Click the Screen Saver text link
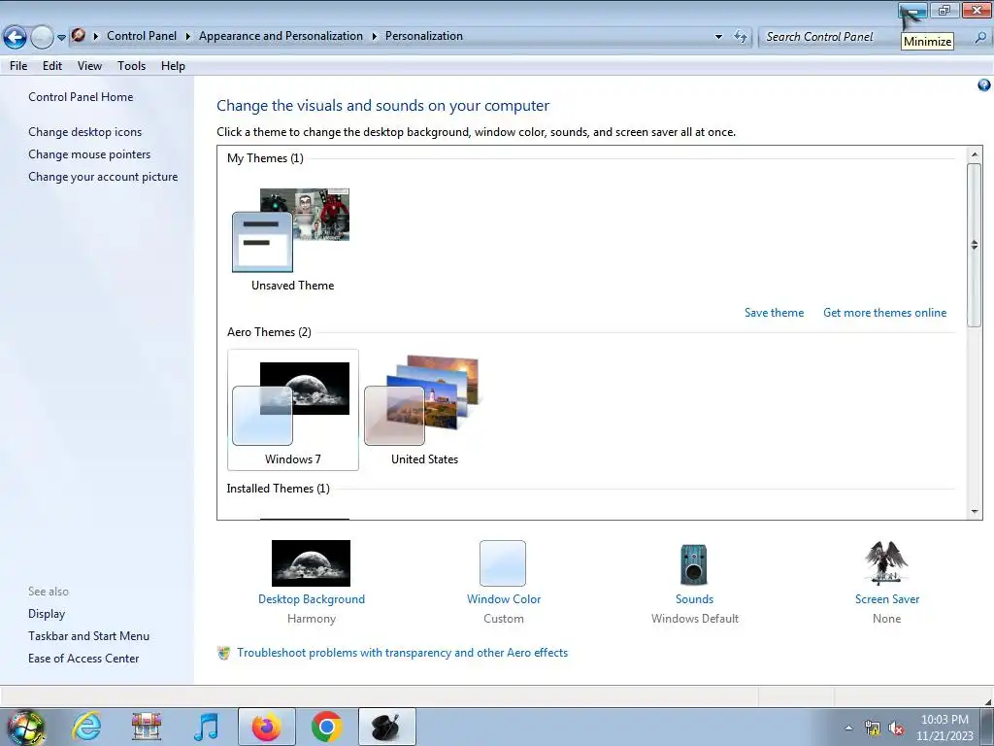This screenshot has width=994, height=746. tap(886, 599)
